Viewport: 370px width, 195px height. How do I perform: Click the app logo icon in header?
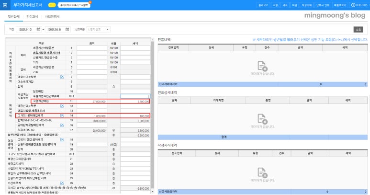(5, 5)
